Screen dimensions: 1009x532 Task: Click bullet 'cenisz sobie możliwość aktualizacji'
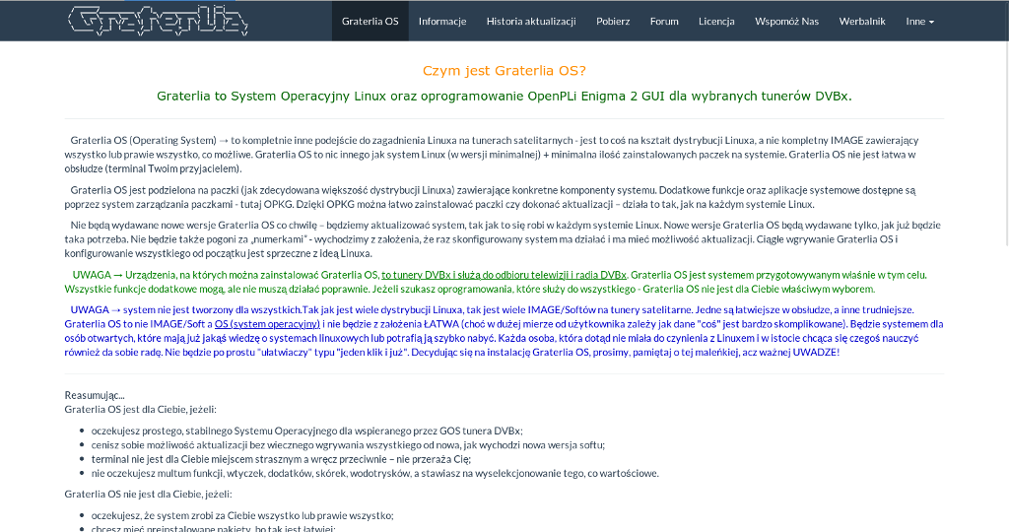[x=348, y=445]
